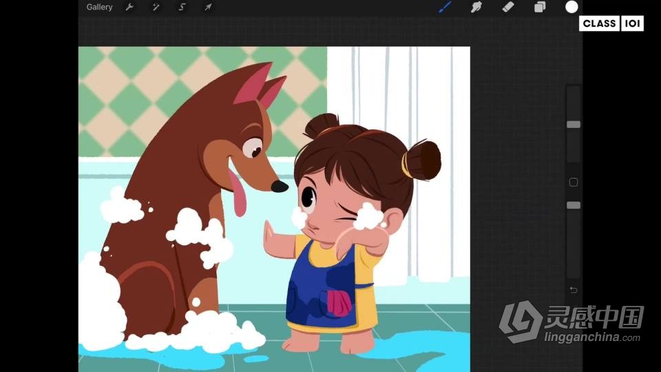The image size is (661, 372).
Task: Tap the square modify button in sidebar
Action: click(x=574, y=182)
